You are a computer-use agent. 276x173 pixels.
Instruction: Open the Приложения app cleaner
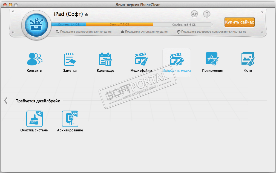[212, 59]
